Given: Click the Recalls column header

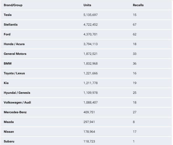Looking at the screenshot, I should pyautogui.click(x=138, y=5).
